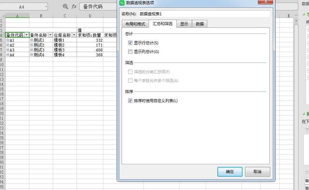Click the 确定 button
Screen dimensions: 309x190
(x=230, y=172)
